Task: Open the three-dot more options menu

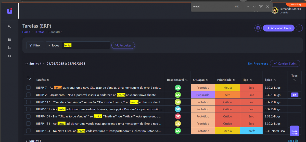Action: click(299, 28)
